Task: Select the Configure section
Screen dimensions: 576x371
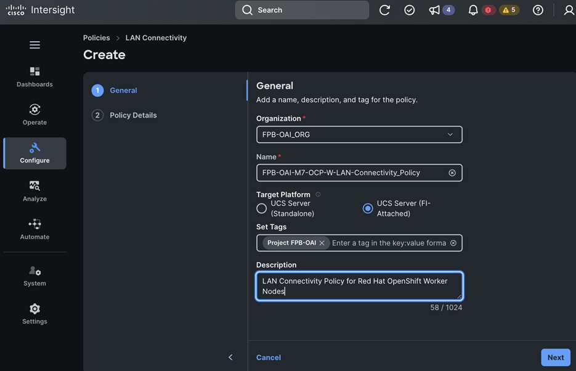Action: click(34, 153)
